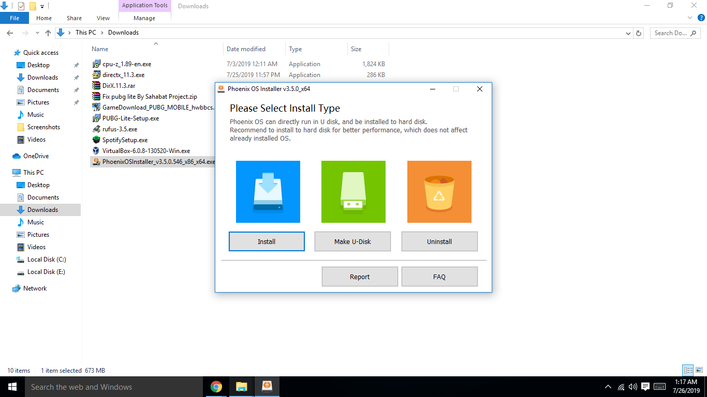Click the Search Downloads input field
The width and height of the screenshot is (707, 397).
point(675,33)
